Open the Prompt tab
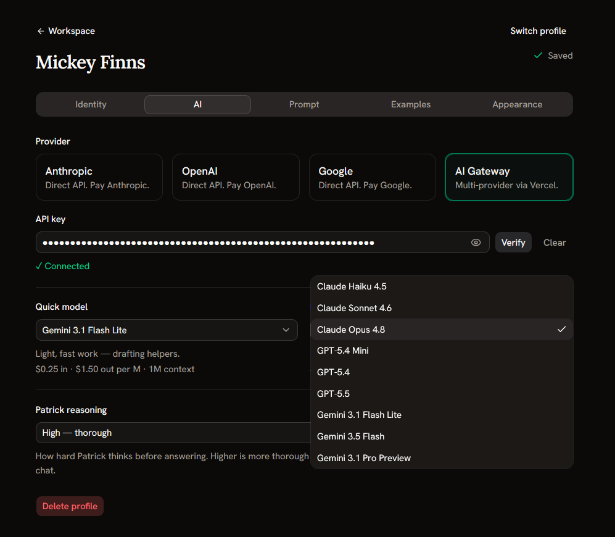This screenshot has height=537, width=615. [x=304, y=104]
